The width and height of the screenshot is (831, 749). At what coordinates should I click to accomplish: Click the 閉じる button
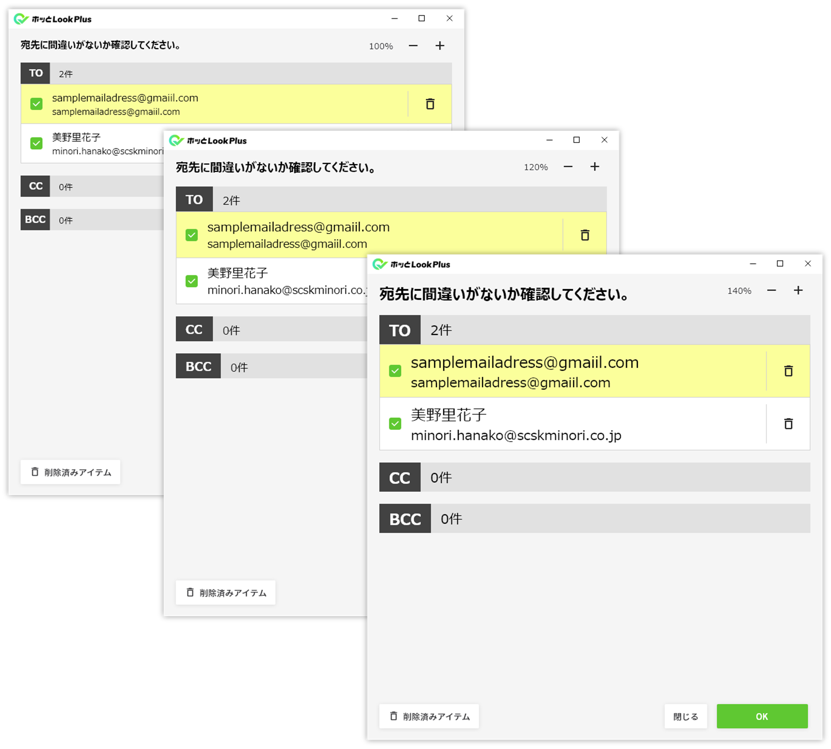(686, 717)
